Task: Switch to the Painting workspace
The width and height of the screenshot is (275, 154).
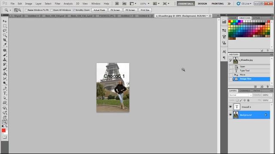Action: (x=217, y=3)
